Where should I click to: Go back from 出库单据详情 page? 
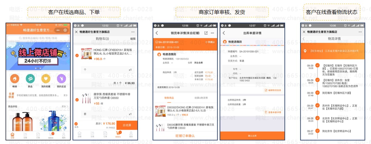[224, 33]
